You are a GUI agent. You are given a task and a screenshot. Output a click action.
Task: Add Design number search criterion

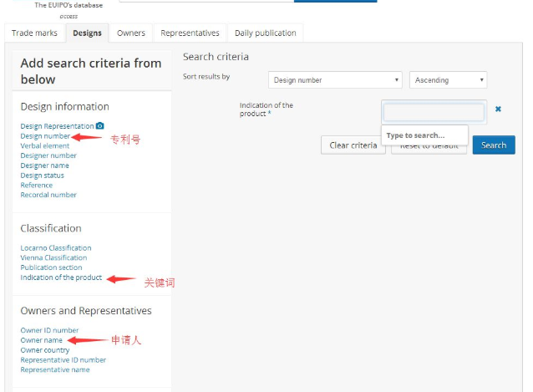click(45, 136)
